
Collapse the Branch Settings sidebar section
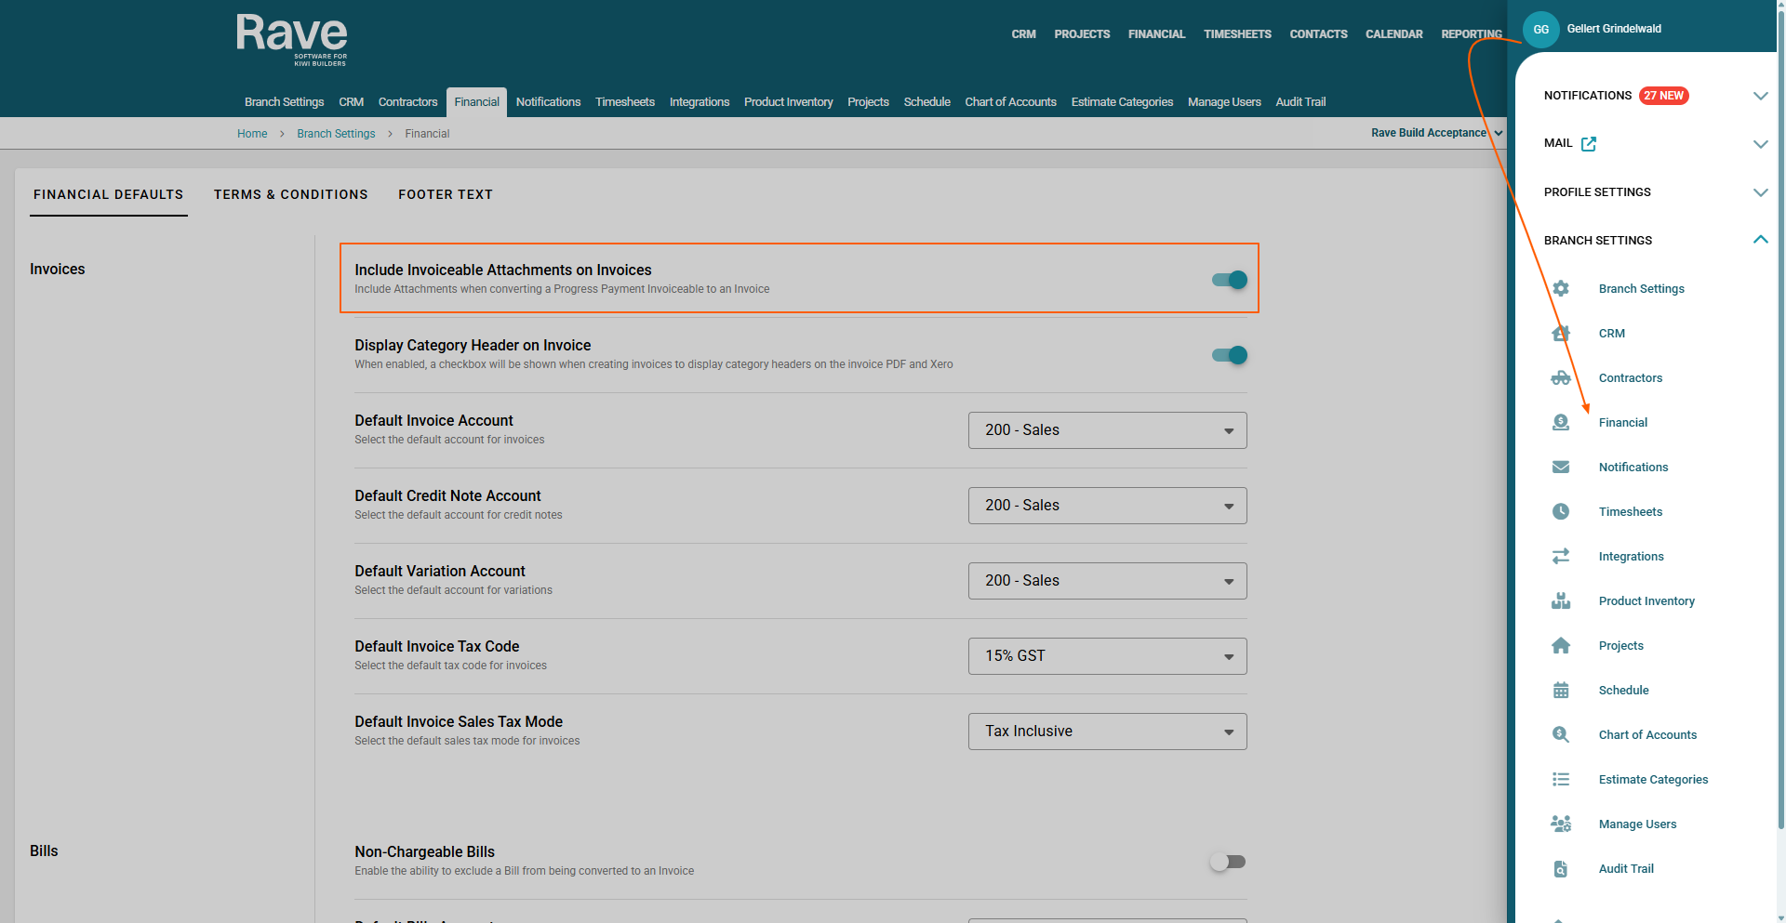point(1760,240)
